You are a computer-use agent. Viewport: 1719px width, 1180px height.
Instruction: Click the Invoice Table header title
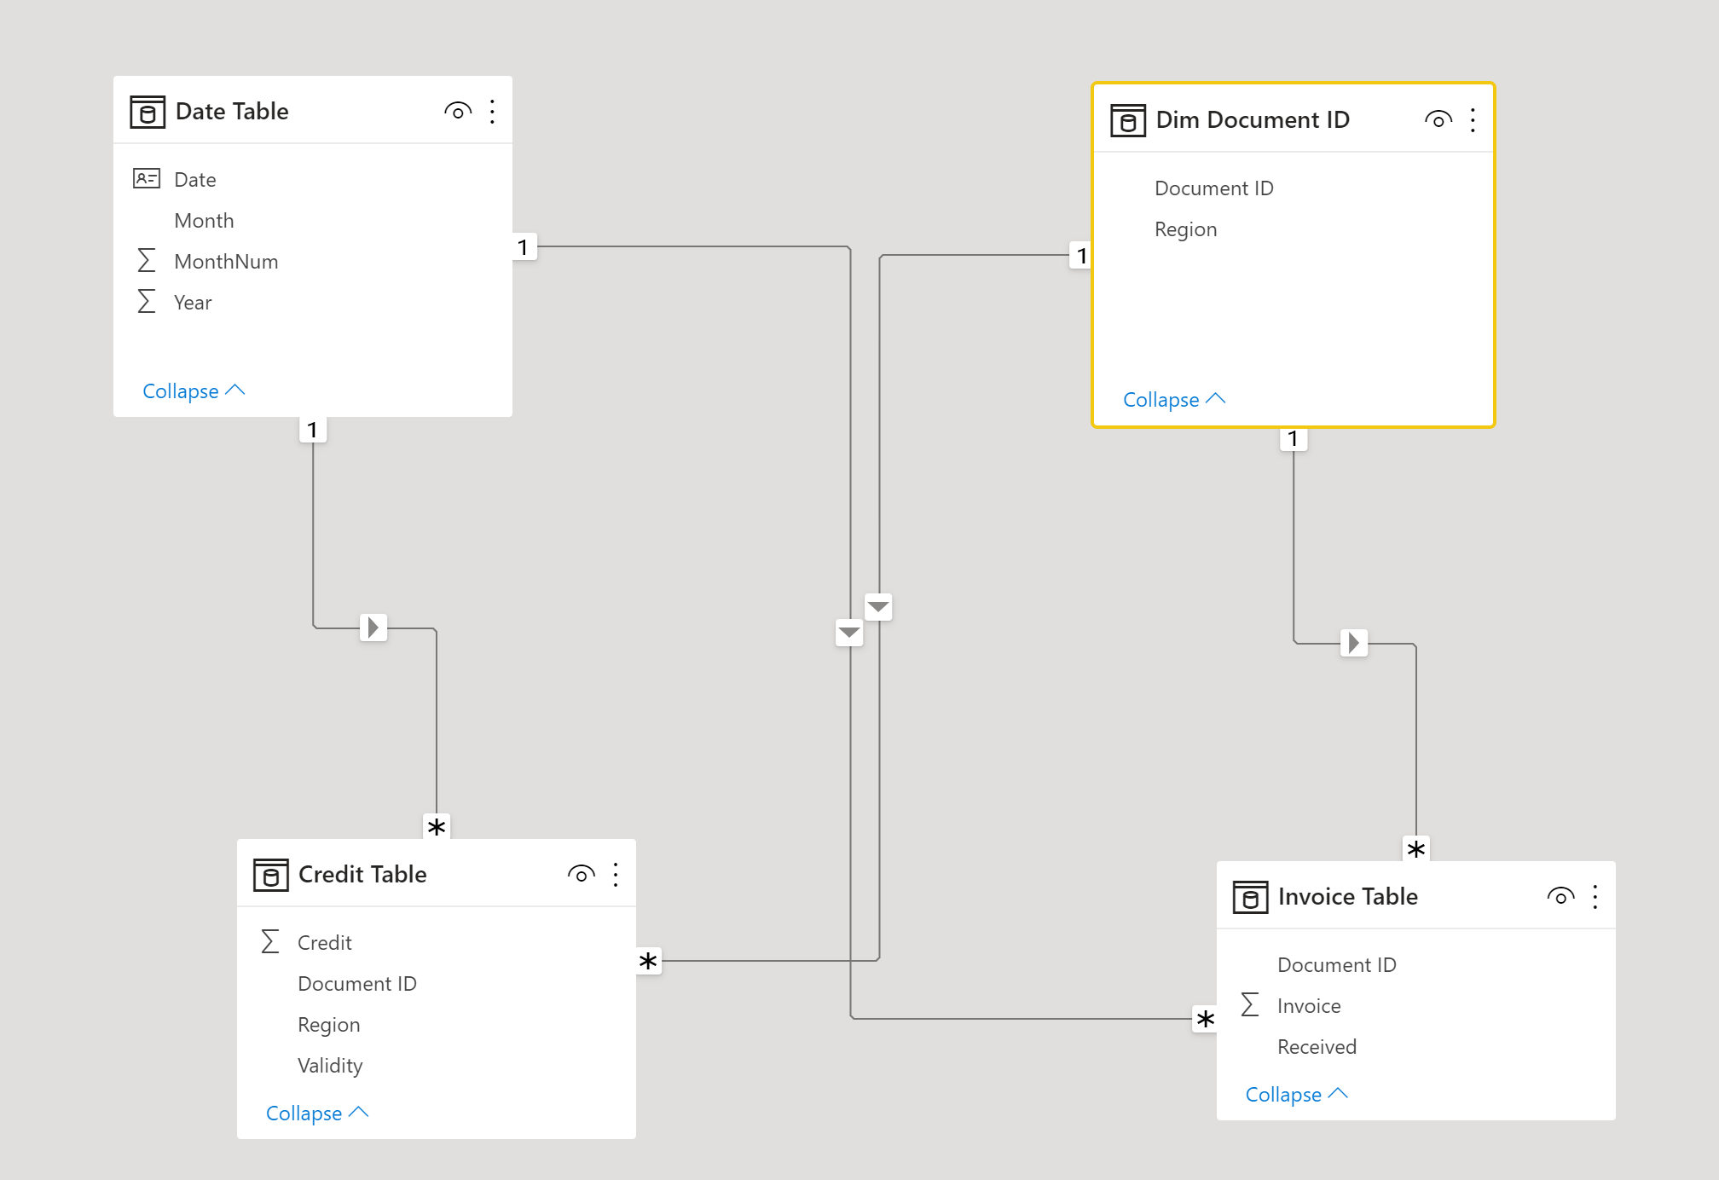1348,897
